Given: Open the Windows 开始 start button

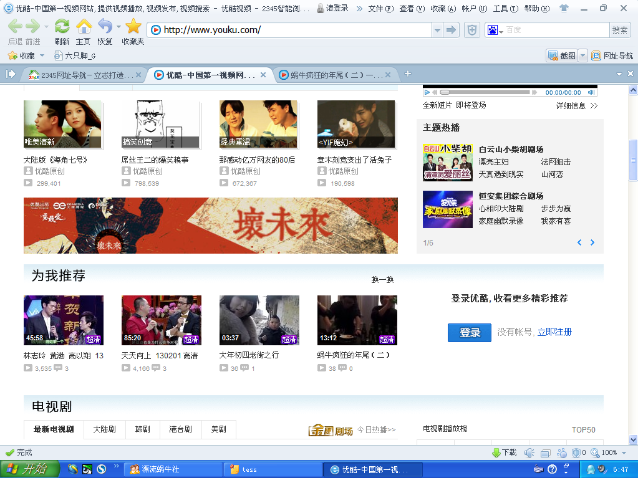Looking at the screenshot, I should click(x=29, y=469).
